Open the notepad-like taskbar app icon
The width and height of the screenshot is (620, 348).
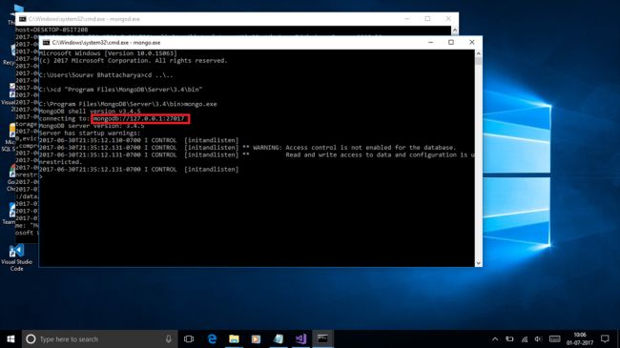coord(279,338)
